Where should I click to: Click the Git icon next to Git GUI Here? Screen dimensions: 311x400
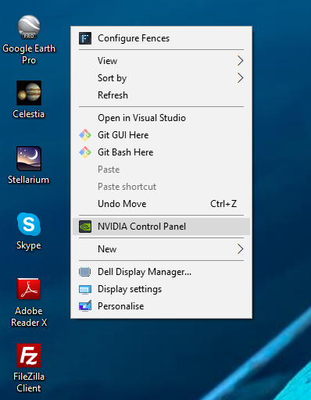pyautogui.click(x=85, y=135)
